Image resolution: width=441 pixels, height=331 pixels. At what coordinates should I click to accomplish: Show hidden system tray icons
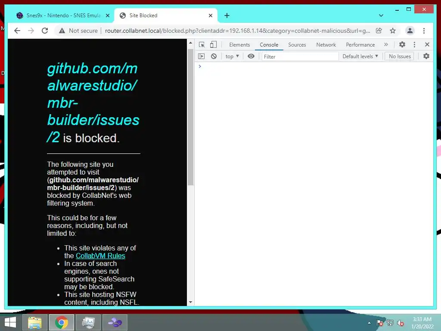point(369,323)
